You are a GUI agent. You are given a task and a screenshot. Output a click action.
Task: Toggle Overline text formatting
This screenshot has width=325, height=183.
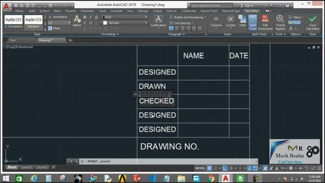90,23
